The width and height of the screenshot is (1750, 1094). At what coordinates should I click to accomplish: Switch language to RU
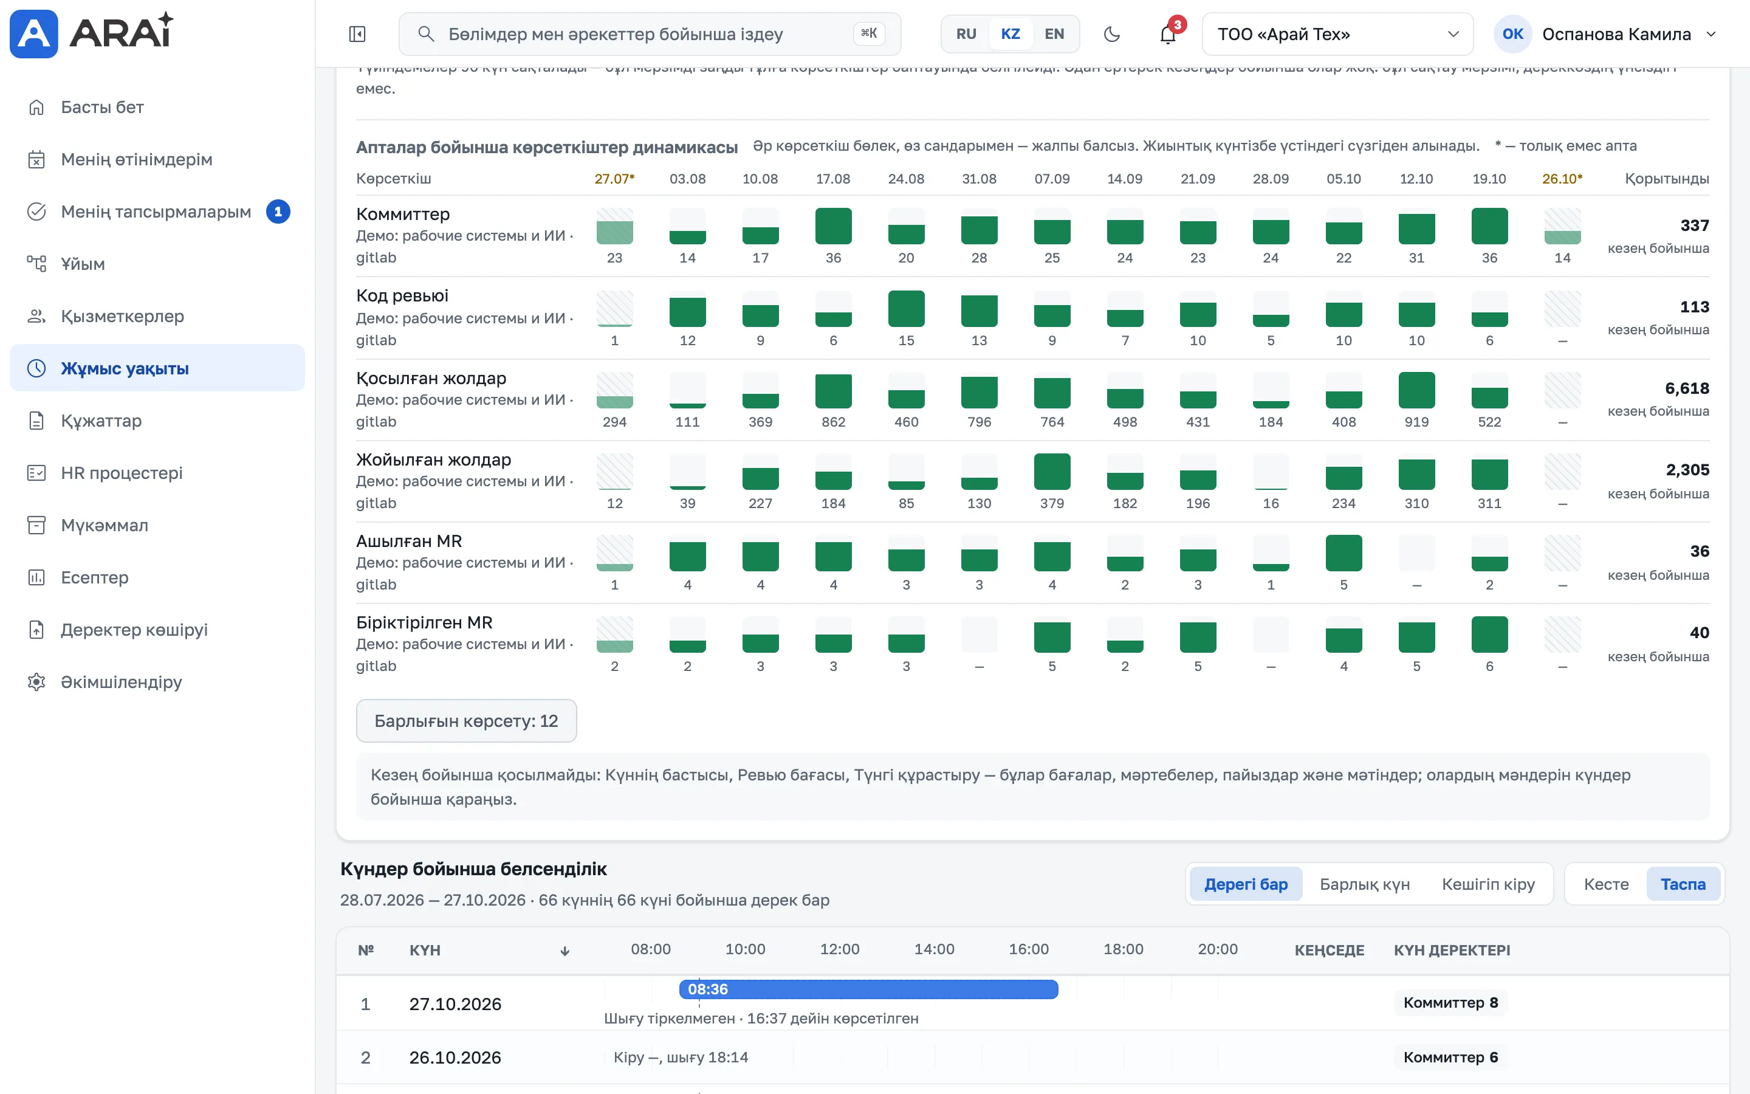(x=966, y=34)
